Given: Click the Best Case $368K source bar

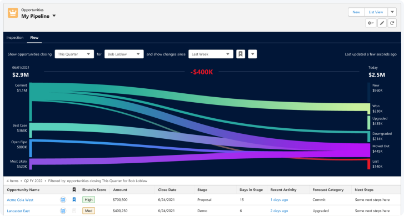Looking at the screenshot, I should (x=31, y=130).
